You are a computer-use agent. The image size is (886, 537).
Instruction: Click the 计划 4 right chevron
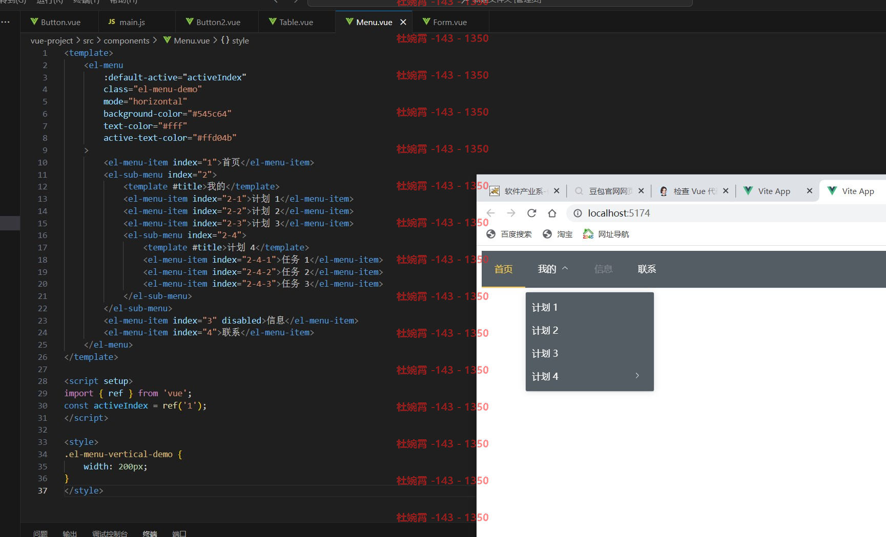click(637, 376)
